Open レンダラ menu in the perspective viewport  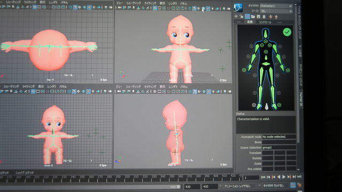(173, 4)
